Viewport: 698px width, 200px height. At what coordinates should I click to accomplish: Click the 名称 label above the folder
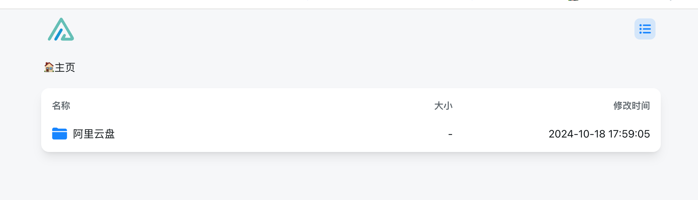point(61,106)
